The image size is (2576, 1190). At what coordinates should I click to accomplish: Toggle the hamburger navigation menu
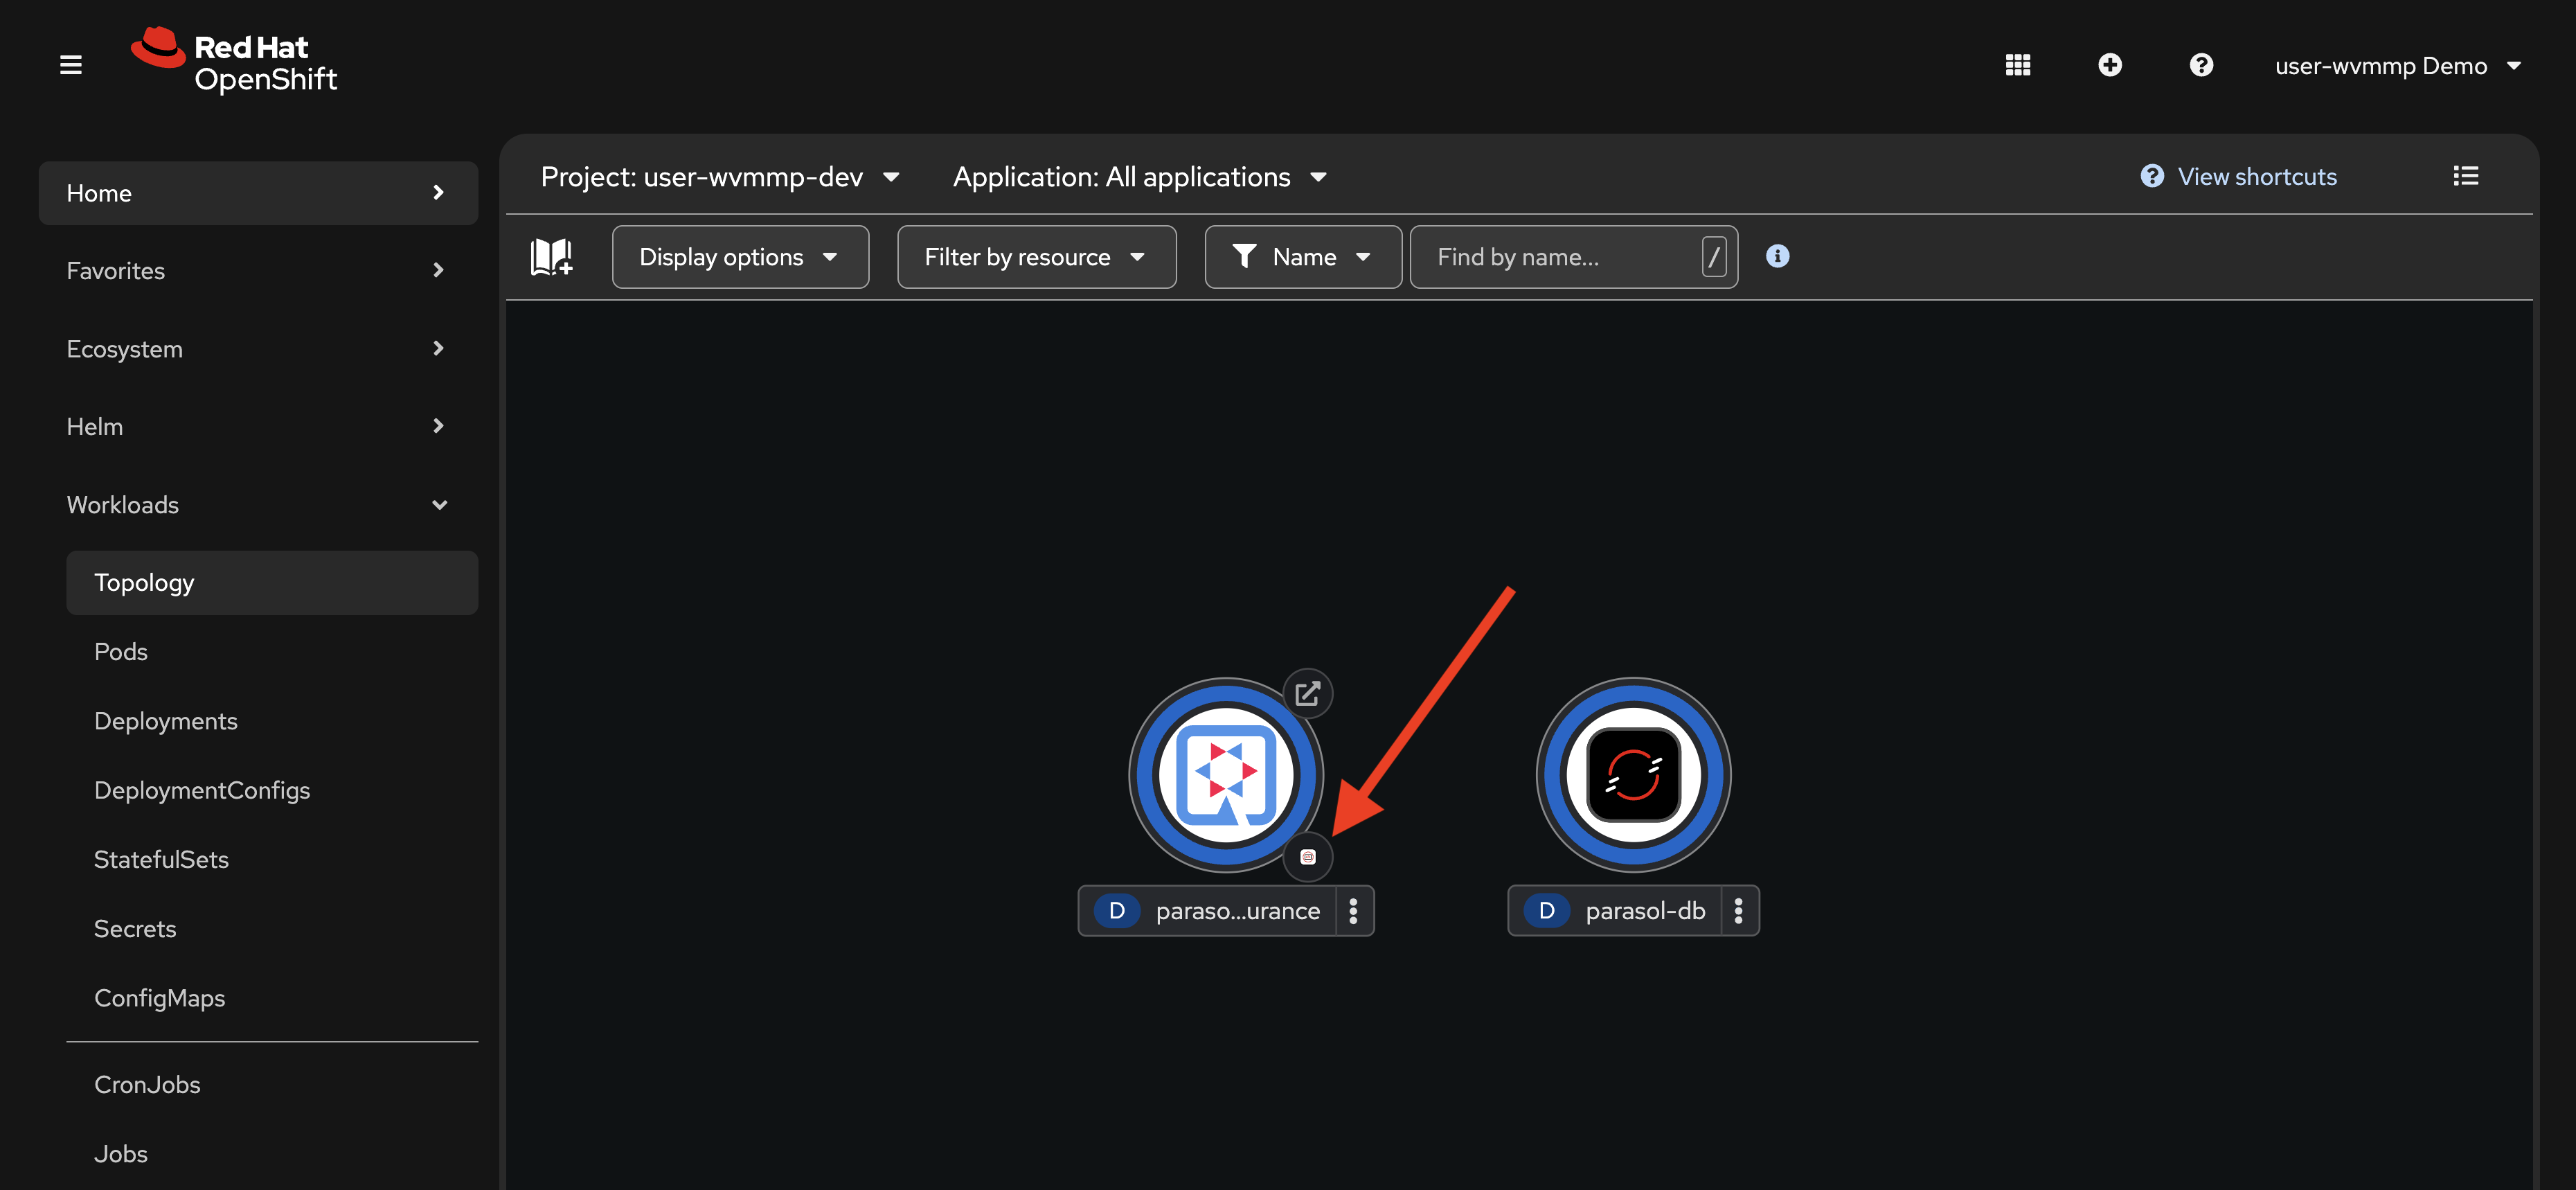(x=71, y=65)
